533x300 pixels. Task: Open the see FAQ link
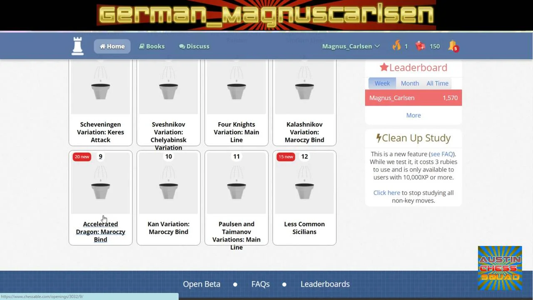coord(442,154)
